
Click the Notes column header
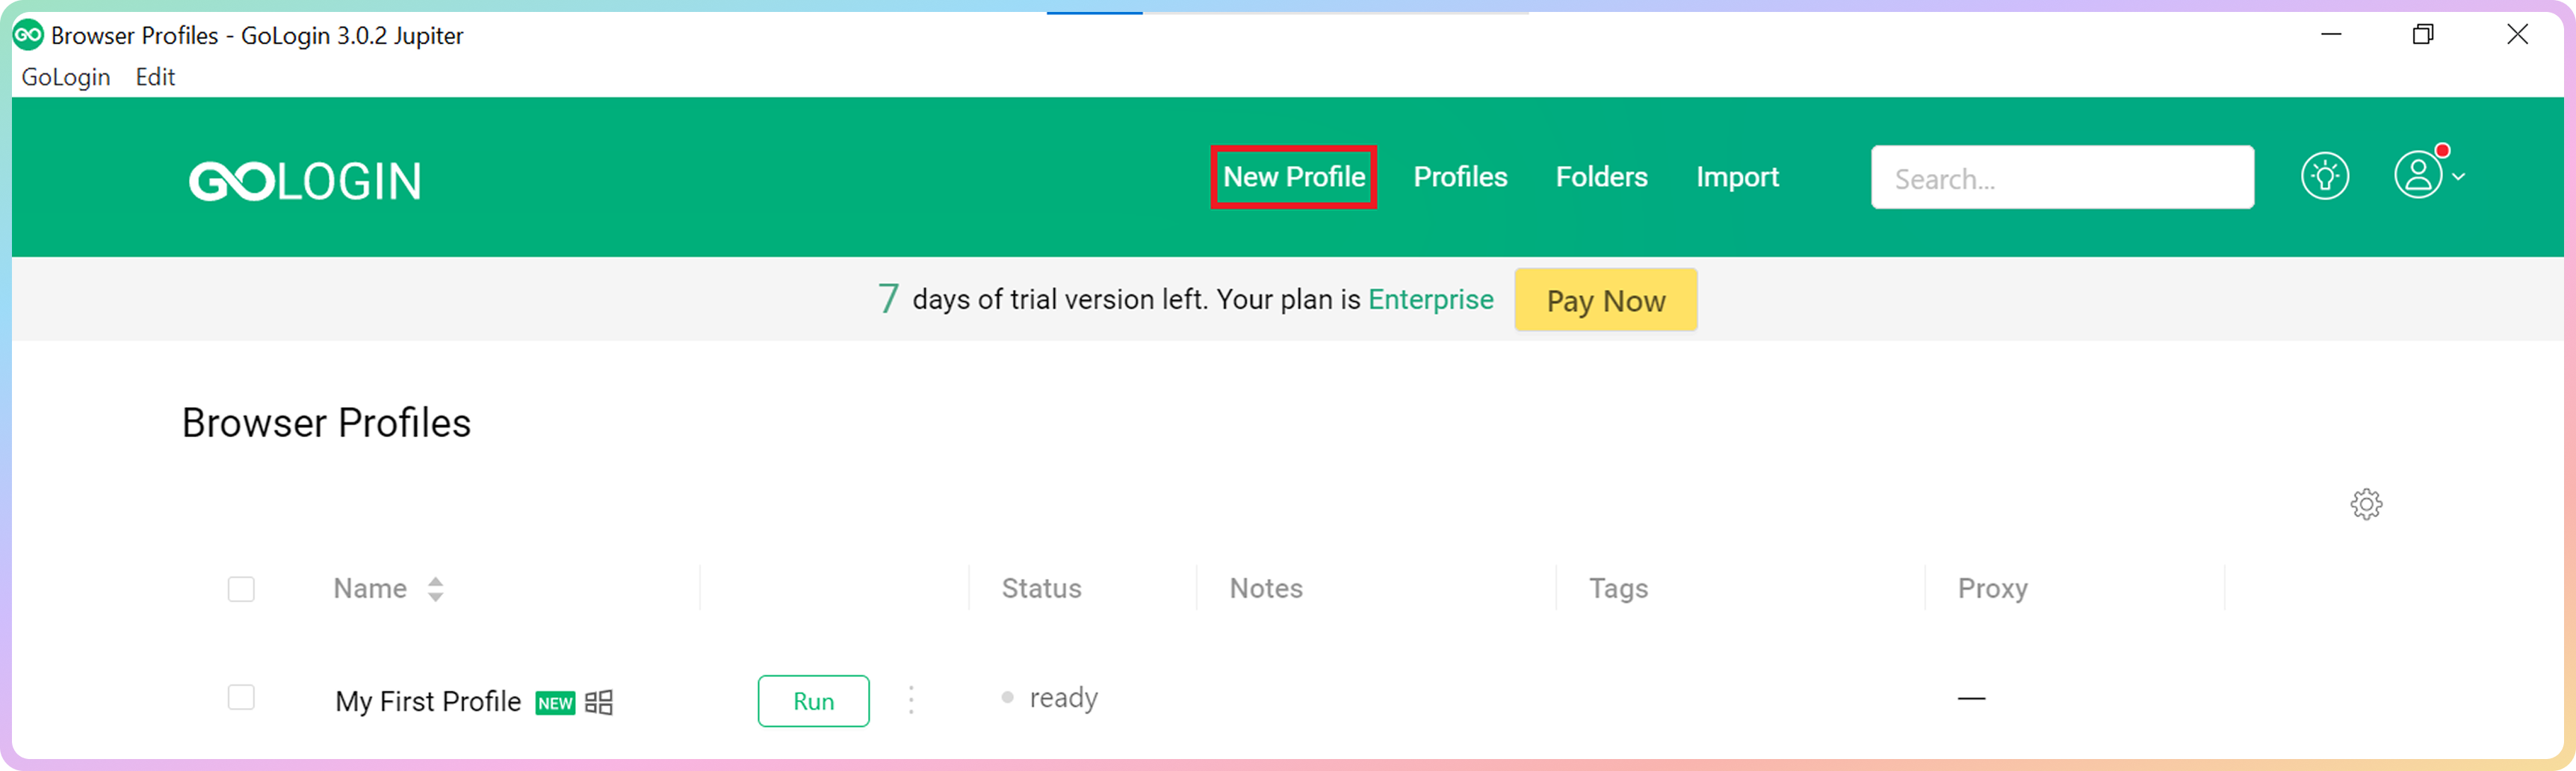[1266, 588]
